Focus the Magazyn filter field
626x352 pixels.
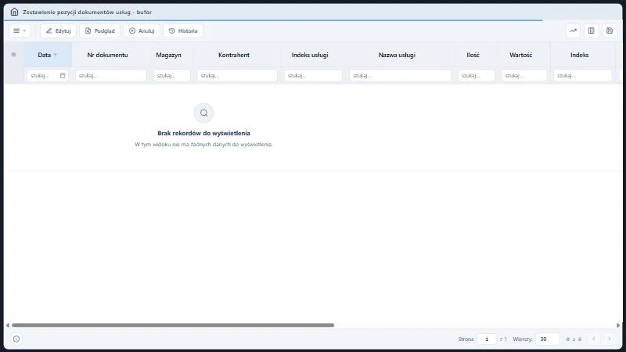172,75
